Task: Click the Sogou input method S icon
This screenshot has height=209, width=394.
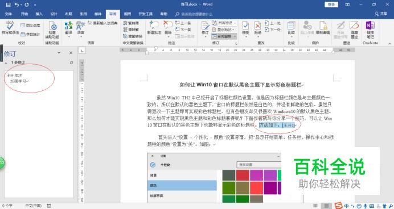Action: pyautogui.click(x=338, y=206)
